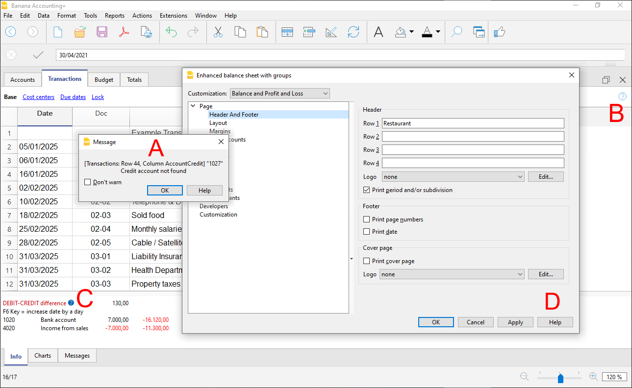Adjust the zoom slider handle
This screenshot has width=632, height=388.
[560, 378]
